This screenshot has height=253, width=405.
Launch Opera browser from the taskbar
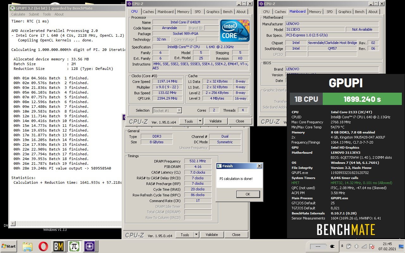[43, 246]
